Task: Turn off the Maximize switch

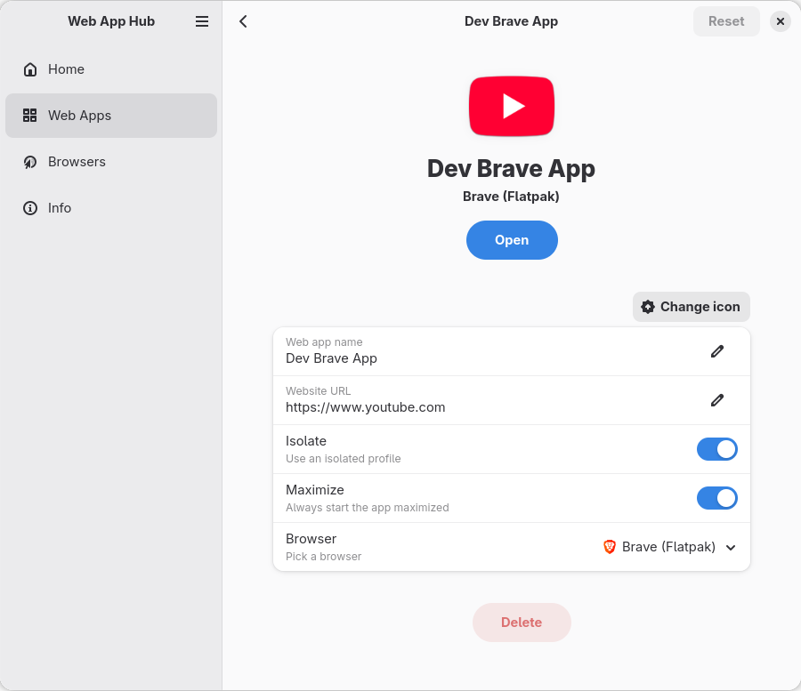Action: 716,498
